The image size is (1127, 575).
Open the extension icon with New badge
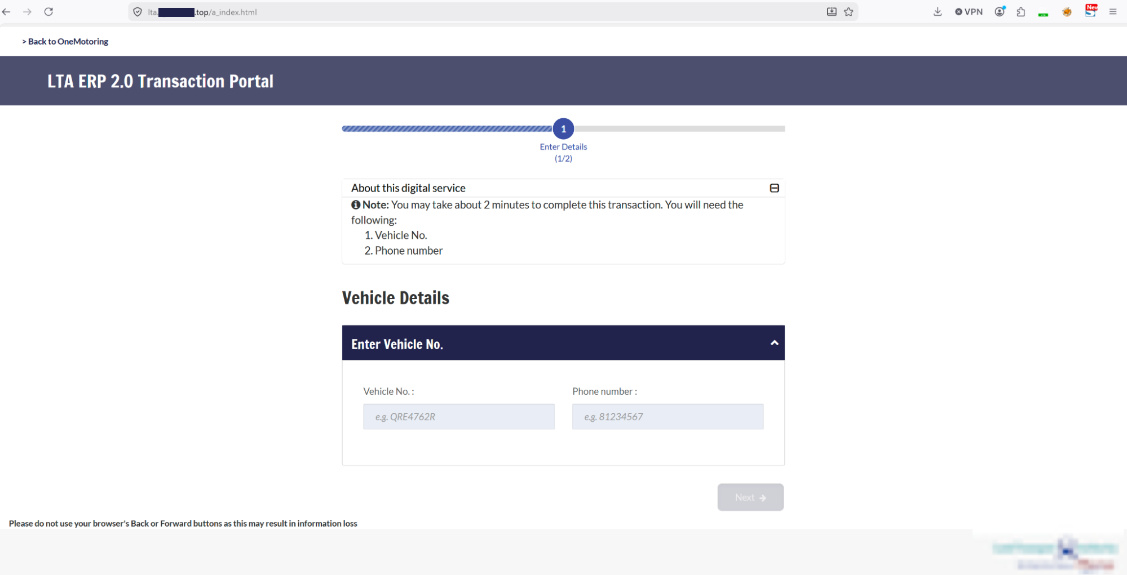1091,11
